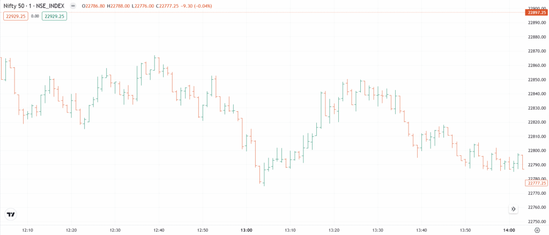Viewport: 549px width, 235px height.
Task: Click the 22800.00 price scale label
Action: (536, 150)
